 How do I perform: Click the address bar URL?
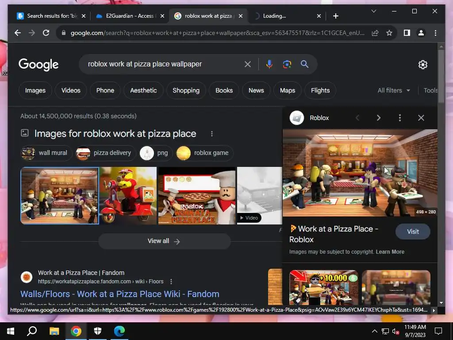[217, 33]
